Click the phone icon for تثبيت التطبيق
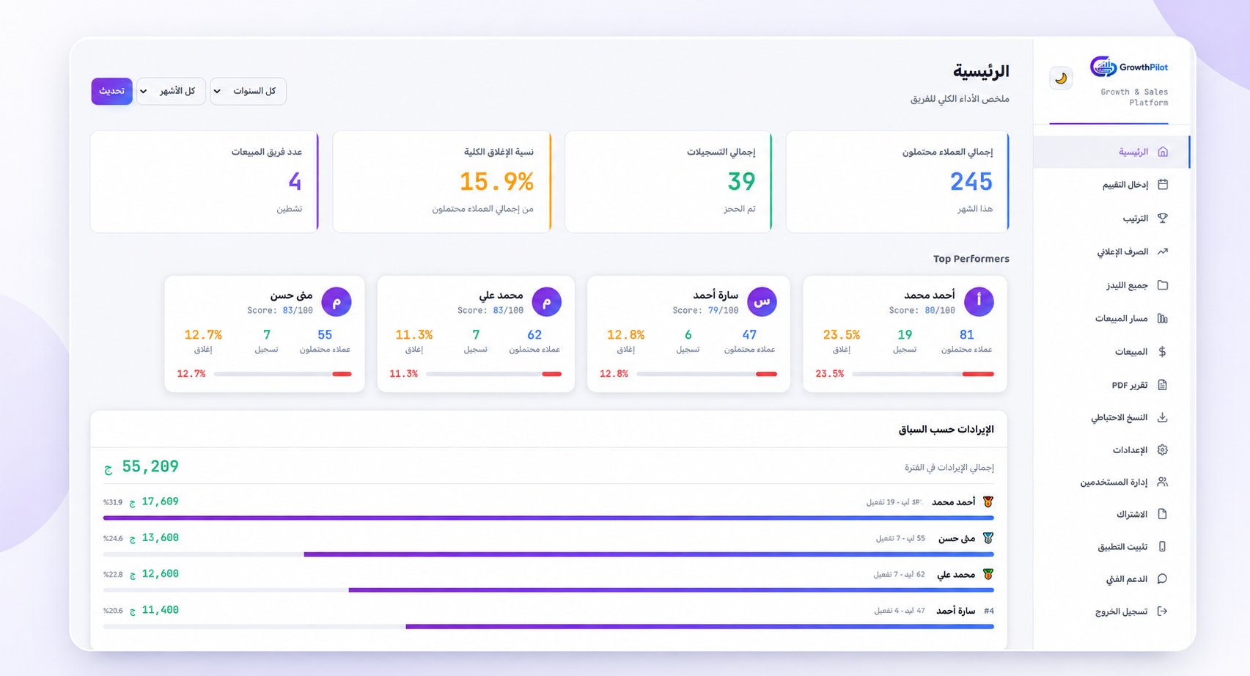1250x676 pixels. click(1163, 547)
